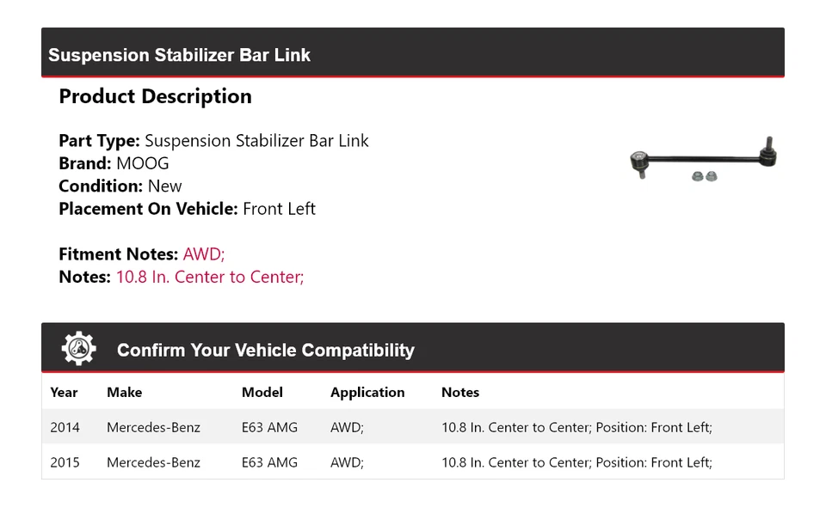Click the Make column header
826x507 pixels.
coord(124,392)
